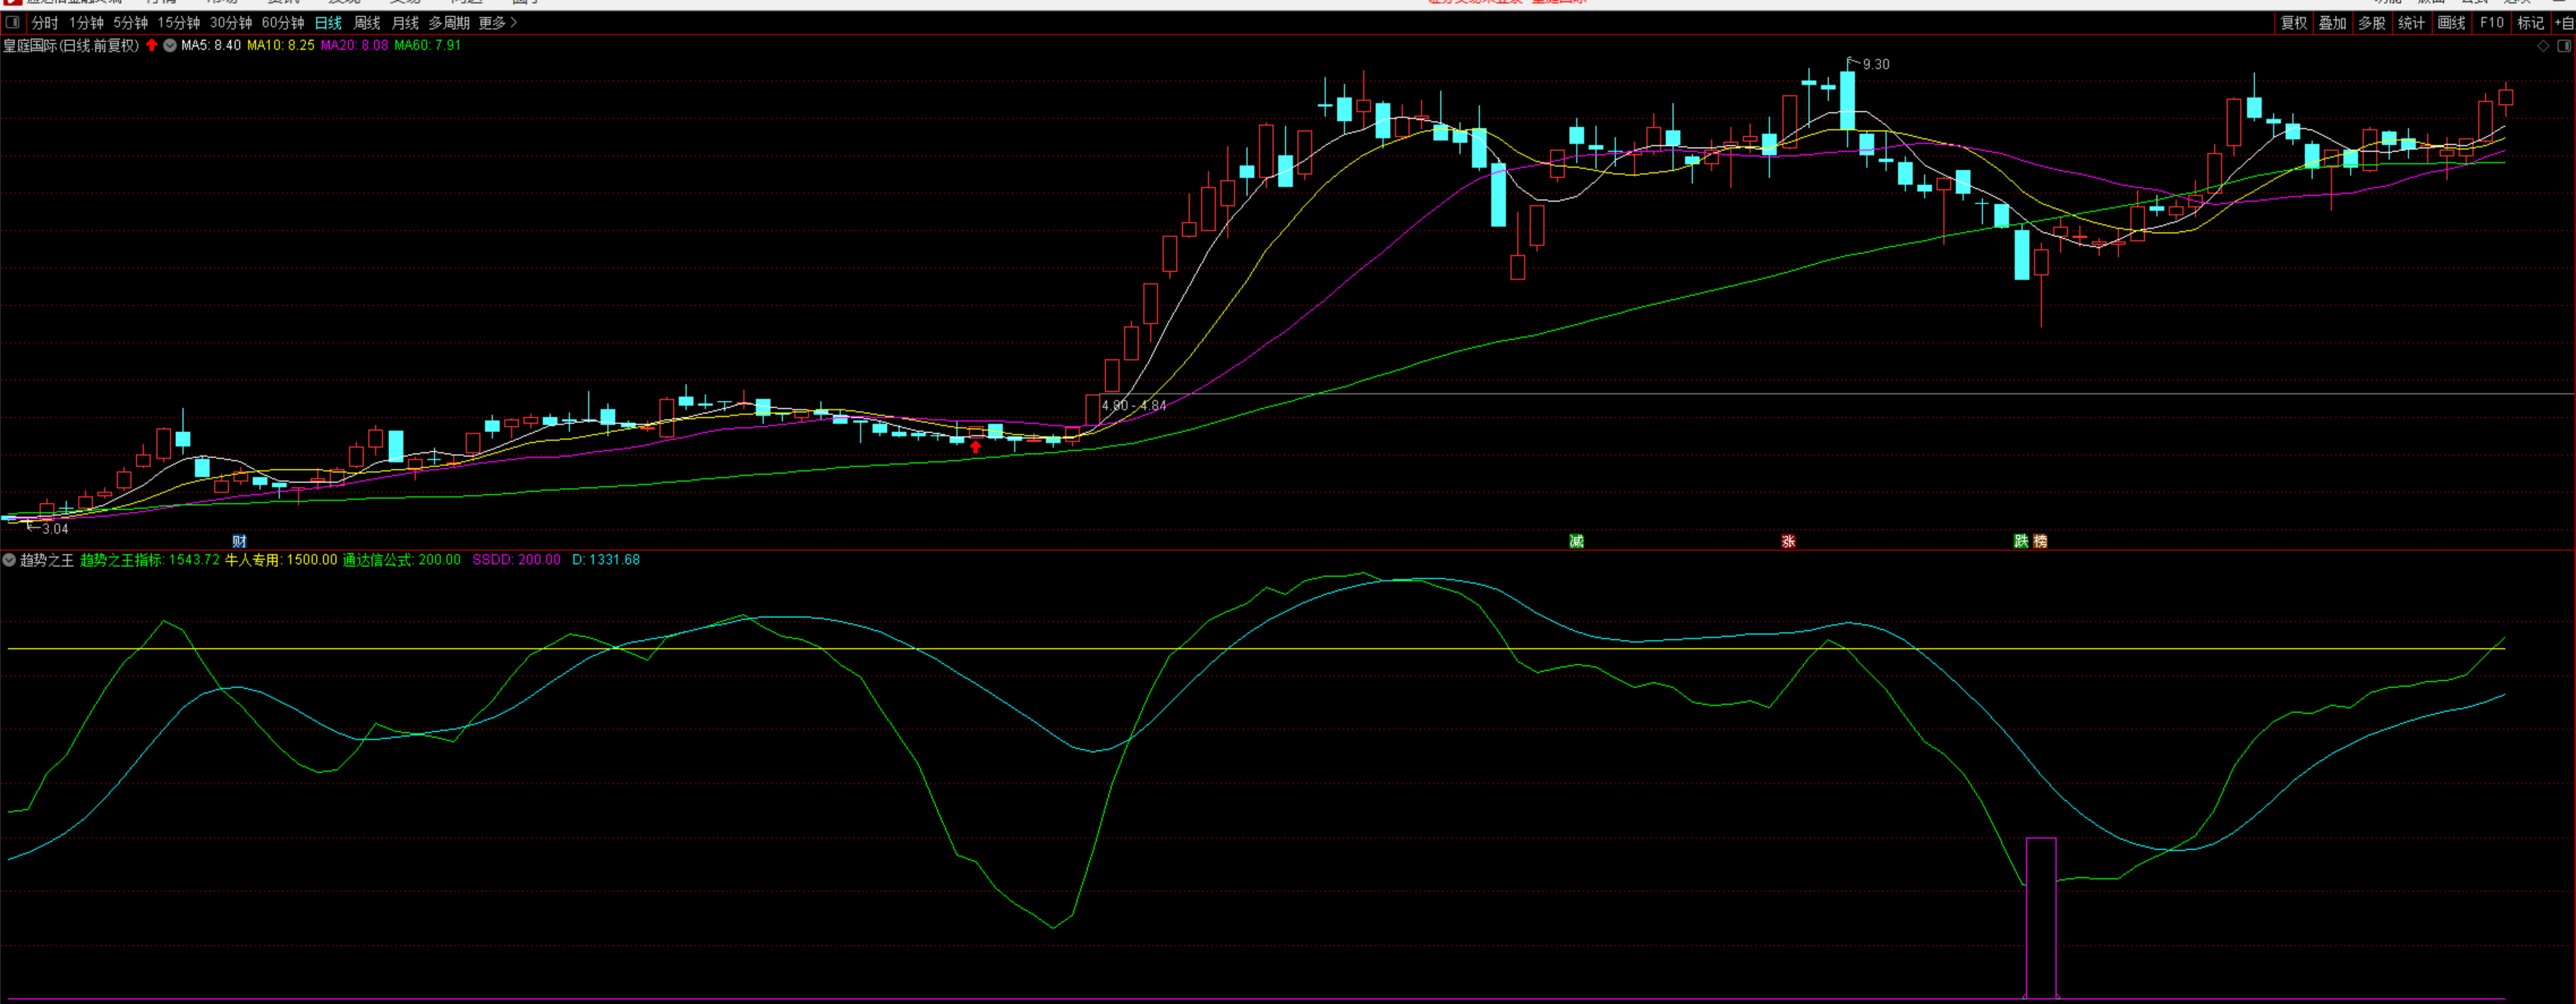The width and height of the screenshot is (2576, 1004).
Task: Click the MA20: 8.08 value
Action: [354, 45]
